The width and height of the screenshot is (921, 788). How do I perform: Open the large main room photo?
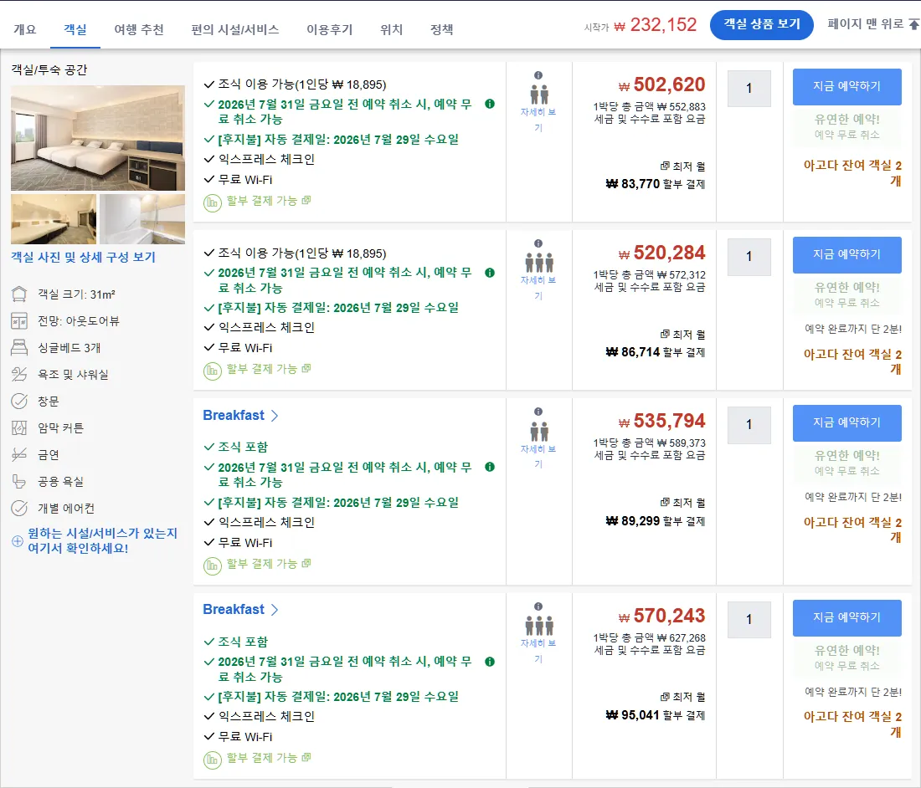point(97,138)
